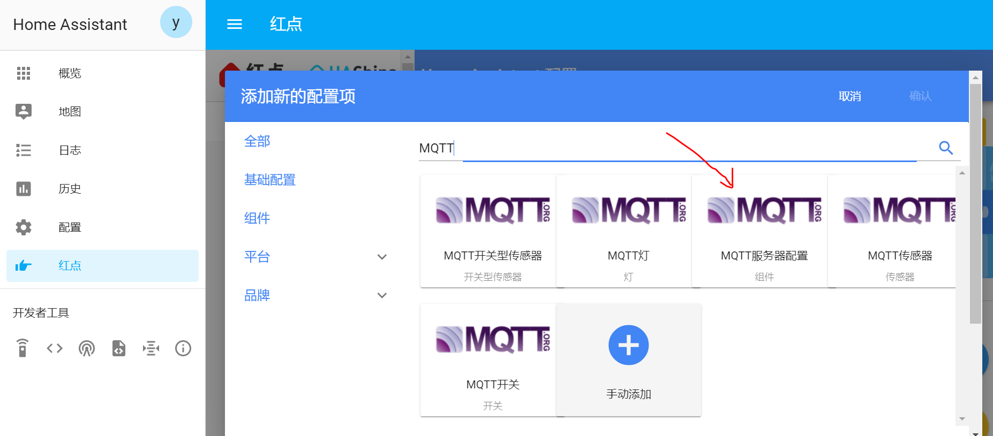Open the events broadcast developer tool
The height and width of the screenshot is (436, 993).
pyautogui.click(x=87, y=348)
